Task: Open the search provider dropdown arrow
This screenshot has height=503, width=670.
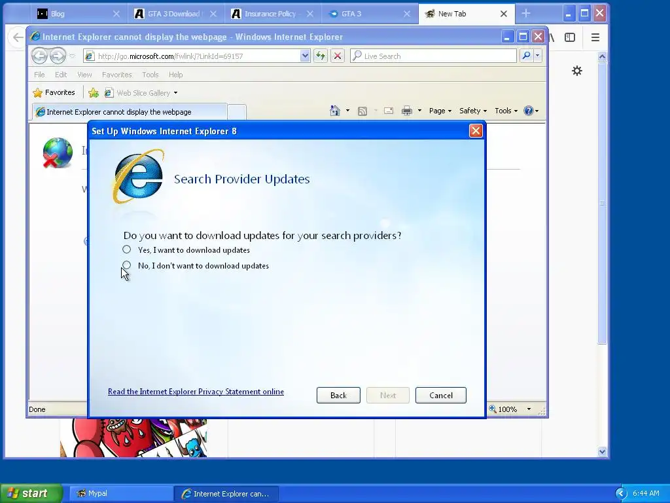Action: click(x=538, y=56)
